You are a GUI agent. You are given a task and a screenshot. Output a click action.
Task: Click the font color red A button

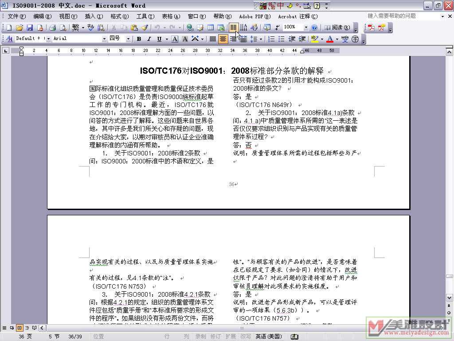[329, 39]
